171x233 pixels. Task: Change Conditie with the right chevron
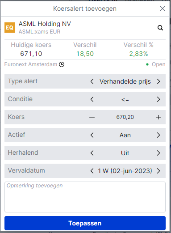tap(158, 99)
